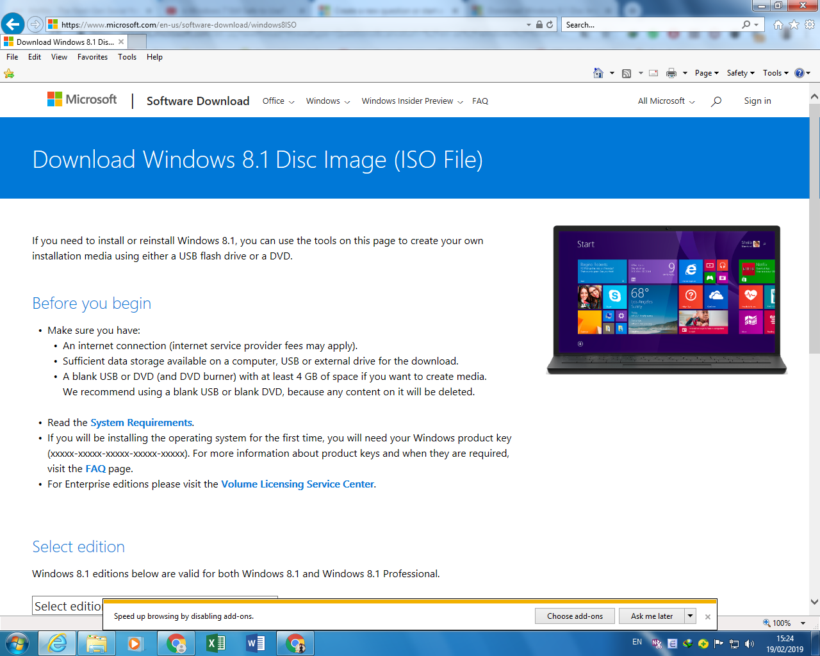Click the Read mail envelope icon
Image resolution: width=820 pixels, height=656 pixels.
click(653, 73)
